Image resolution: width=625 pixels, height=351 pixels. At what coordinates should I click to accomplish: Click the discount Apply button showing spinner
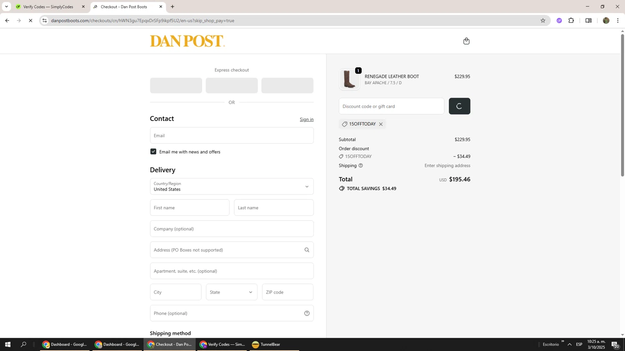tap(460, 106)
